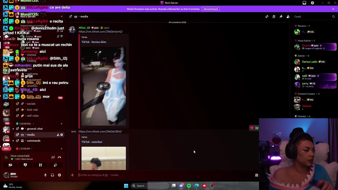Image resolution: width=338 pixels, height=190 pixels.
Task: Open the cat avatar server icon
Action: coord(6,113)
